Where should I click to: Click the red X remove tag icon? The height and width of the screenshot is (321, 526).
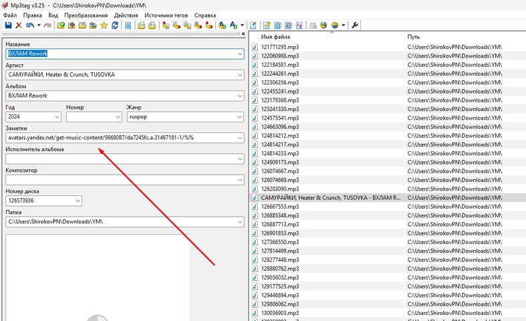pos(19,25)
